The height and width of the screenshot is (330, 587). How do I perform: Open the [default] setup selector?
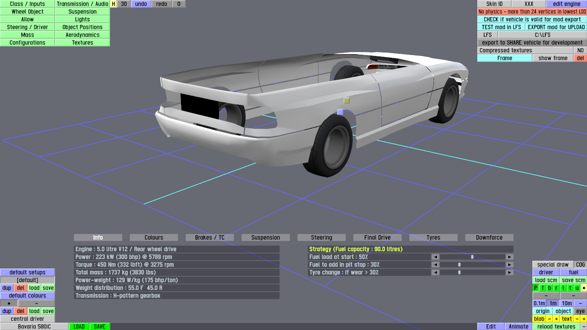click(x=28, y=280)
